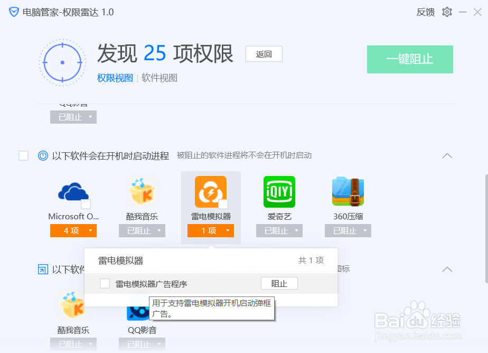Select the 雷电模拟器 orange icon
This screenshot has width=488, height=353.
click(211, 192)
